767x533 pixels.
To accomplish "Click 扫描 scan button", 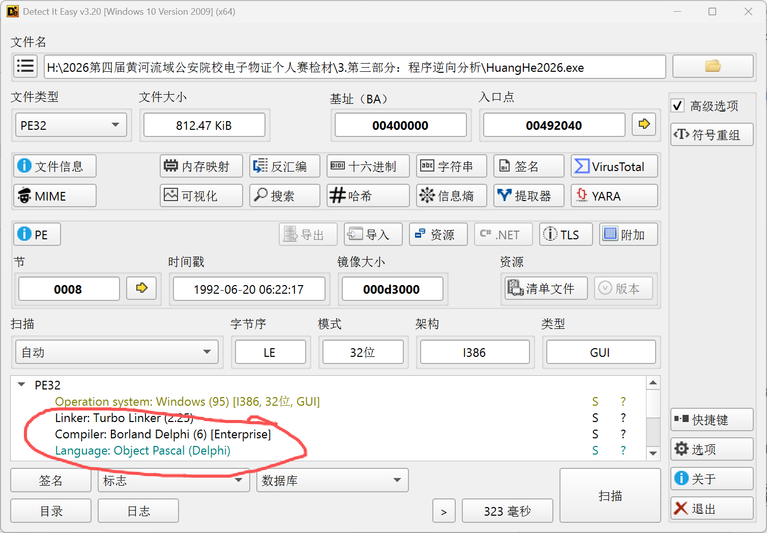I will pos(610,495).
